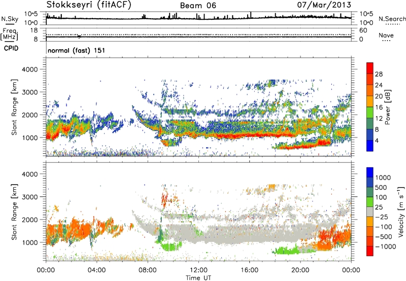Pick the bright green segment of velocity color bar

click(x=370, y=202)
